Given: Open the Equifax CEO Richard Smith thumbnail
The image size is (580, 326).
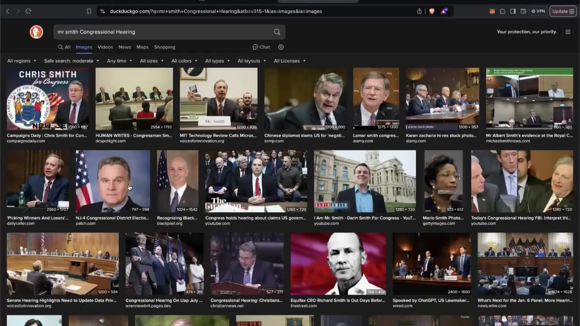Looking at the screenshot, I should point(338,264).
